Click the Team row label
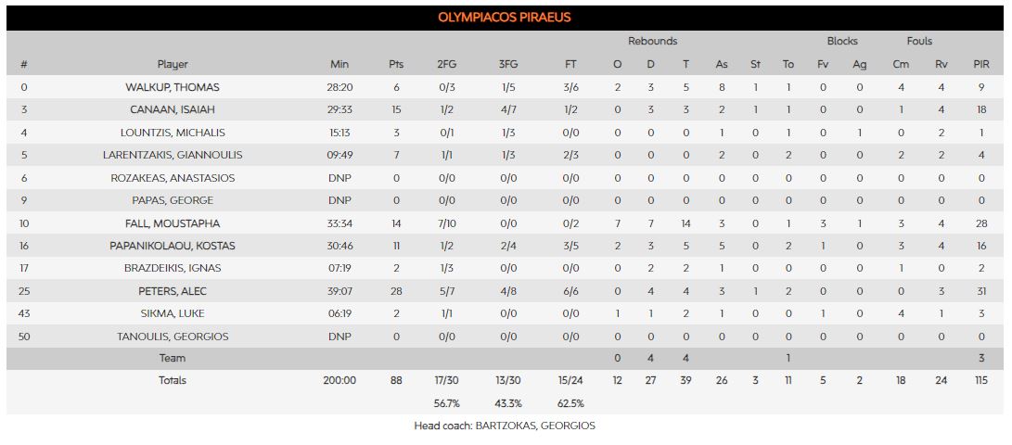Screen dimensions: 1012x445 173,358
